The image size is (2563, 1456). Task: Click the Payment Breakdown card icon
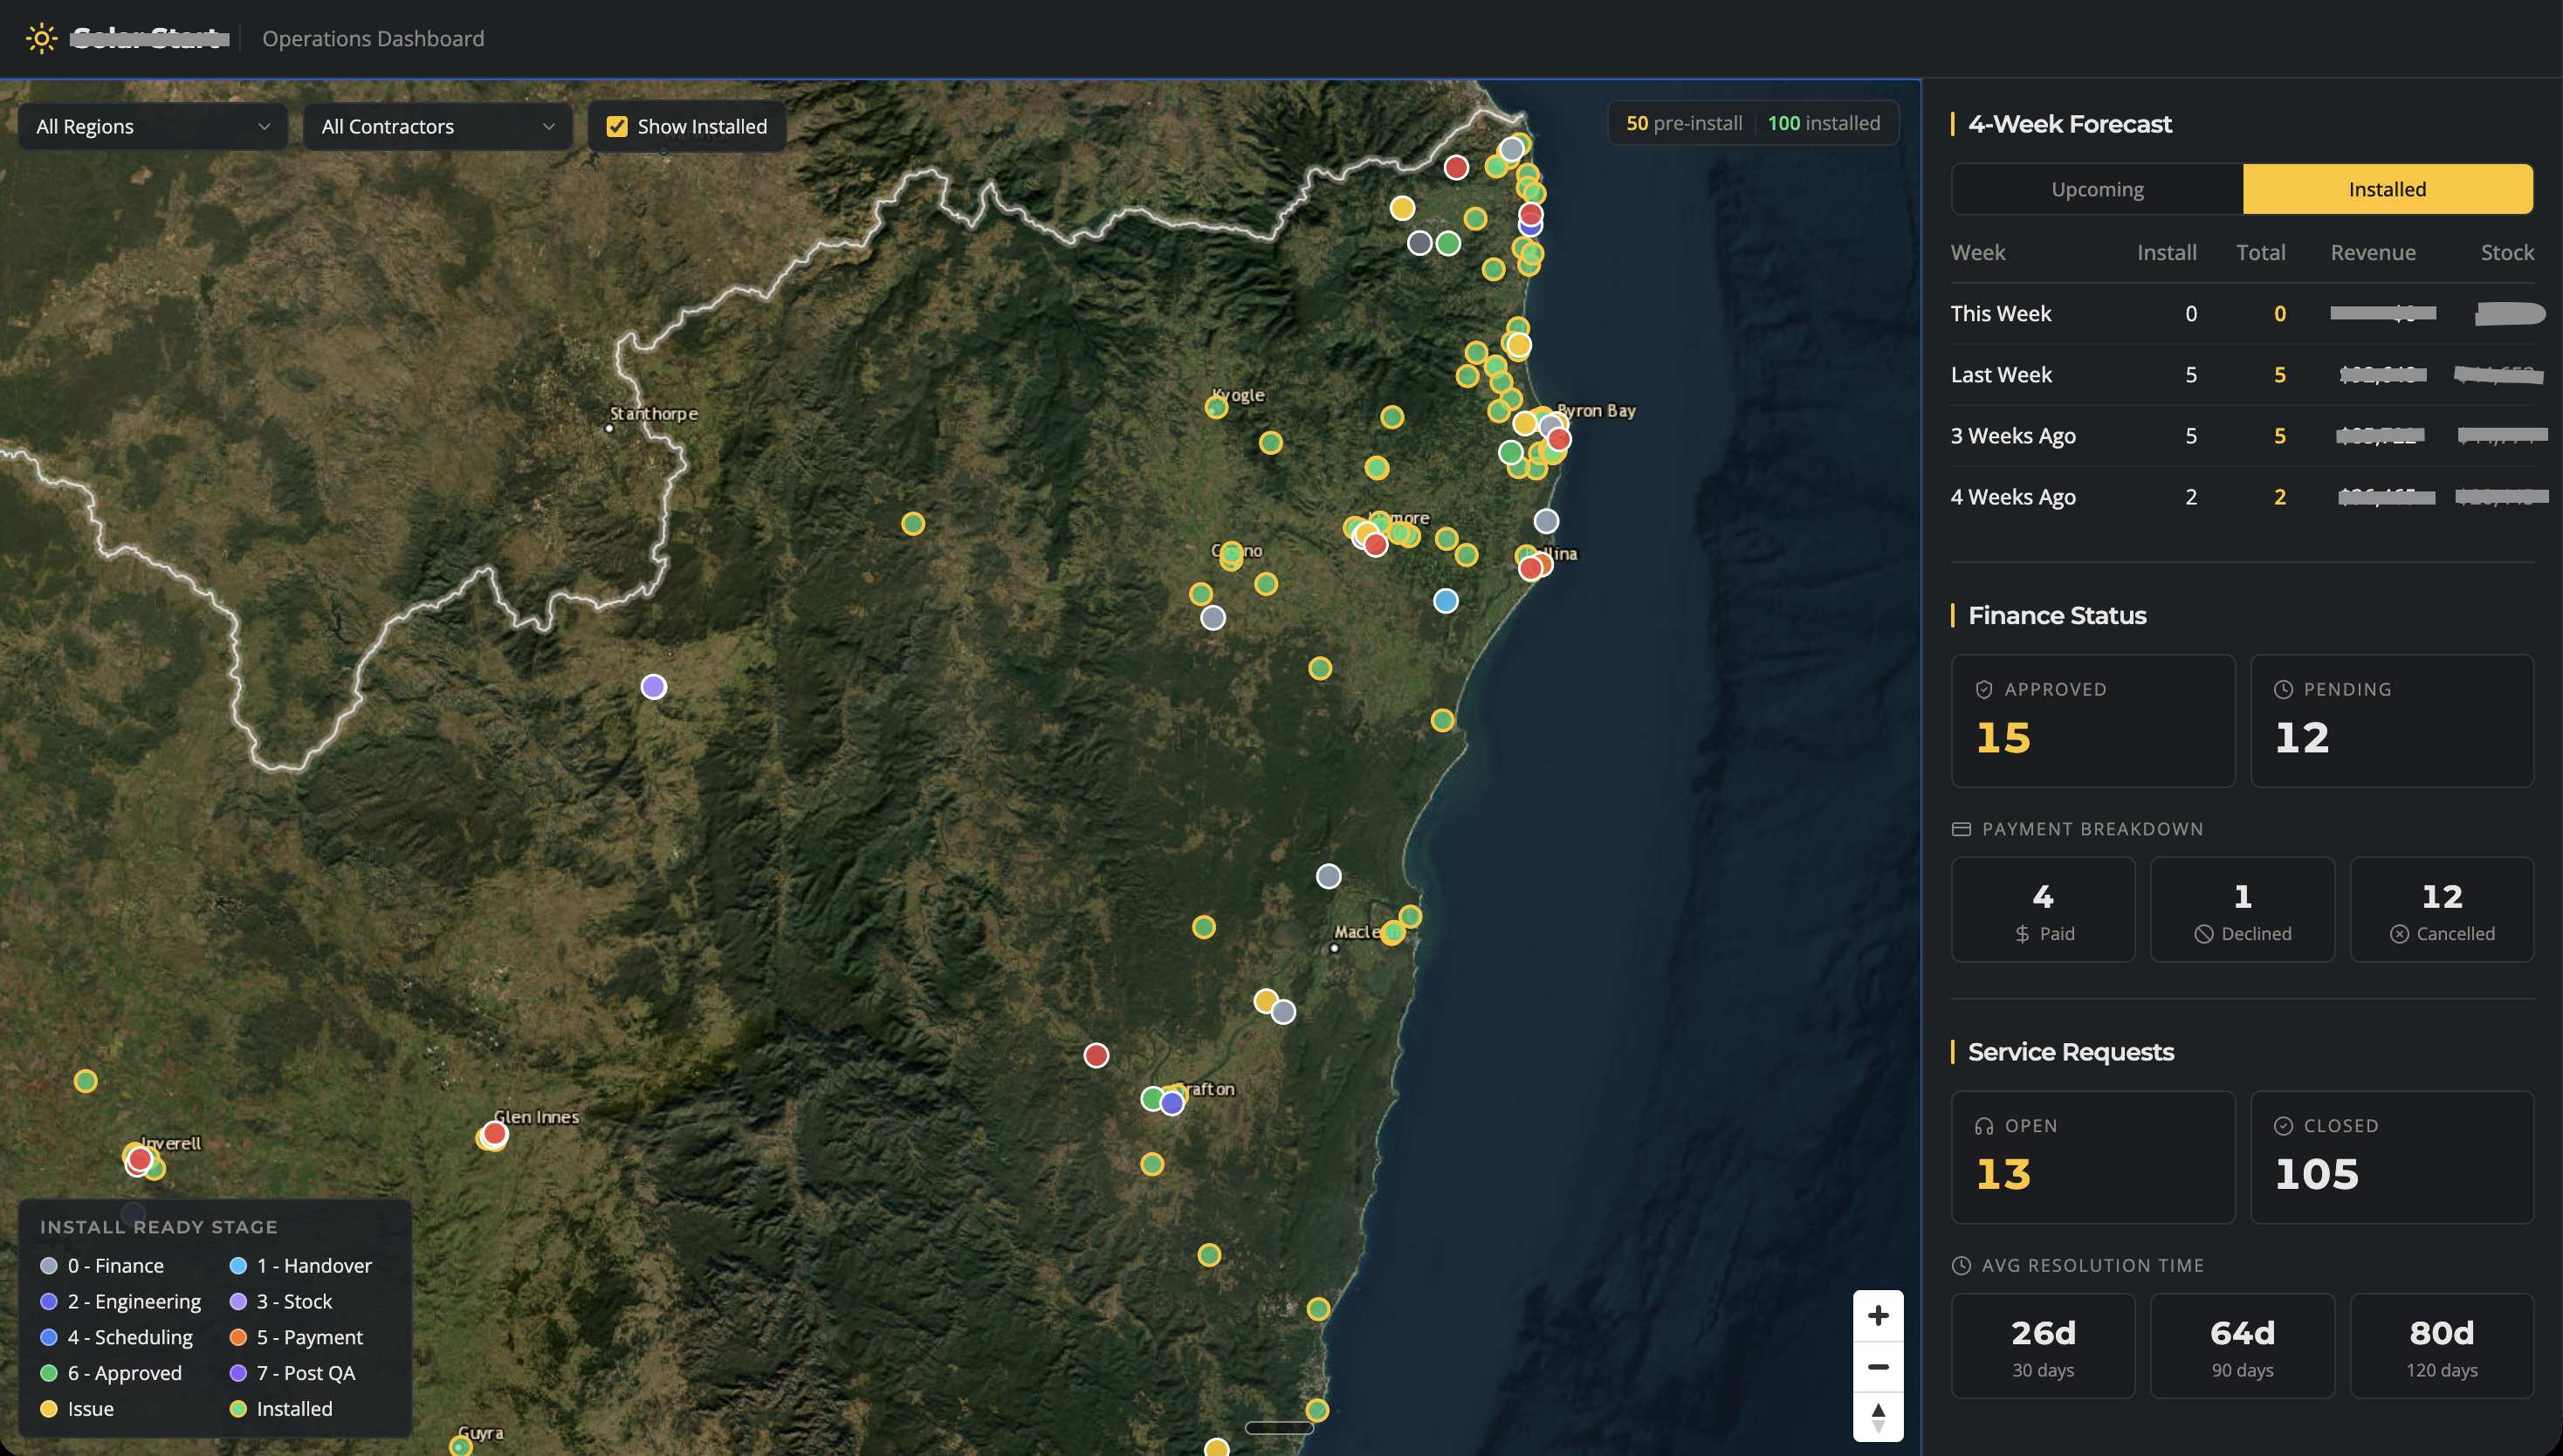(1960, 829)
